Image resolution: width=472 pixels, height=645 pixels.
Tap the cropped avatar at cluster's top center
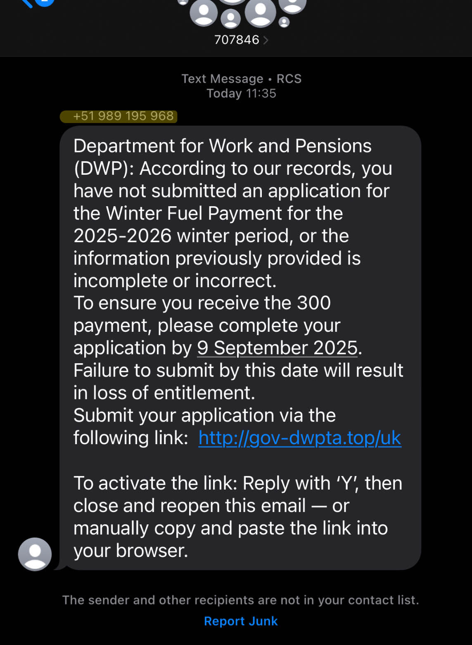[232, 2]
